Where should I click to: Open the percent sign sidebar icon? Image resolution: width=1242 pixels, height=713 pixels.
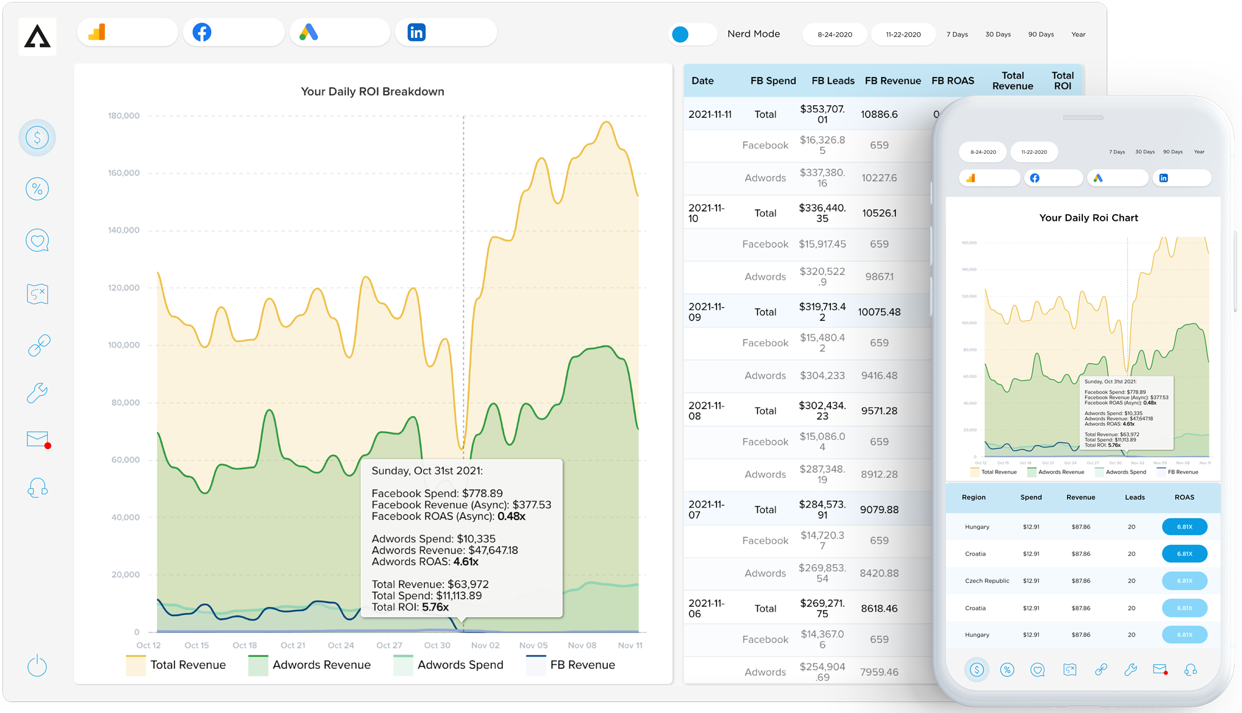click(x=37, y=189)
